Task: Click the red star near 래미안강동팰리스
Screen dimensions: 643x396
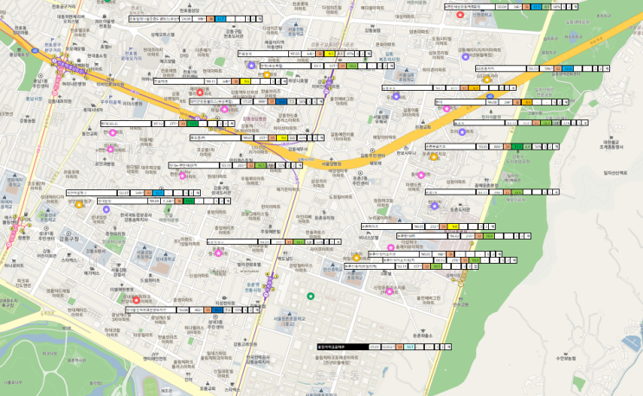Action: [200, 93]
